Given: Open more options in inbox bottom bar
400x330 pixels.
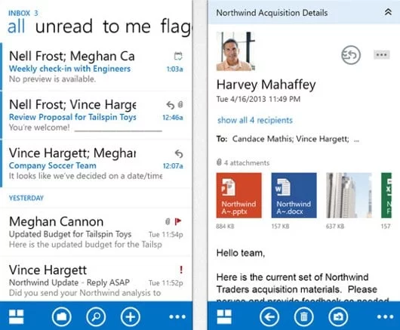Looking at the screenshot, I should click(177, 316).
